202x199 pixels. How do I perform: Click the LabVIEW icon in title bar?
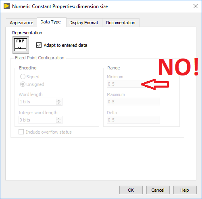click(7, 6)
